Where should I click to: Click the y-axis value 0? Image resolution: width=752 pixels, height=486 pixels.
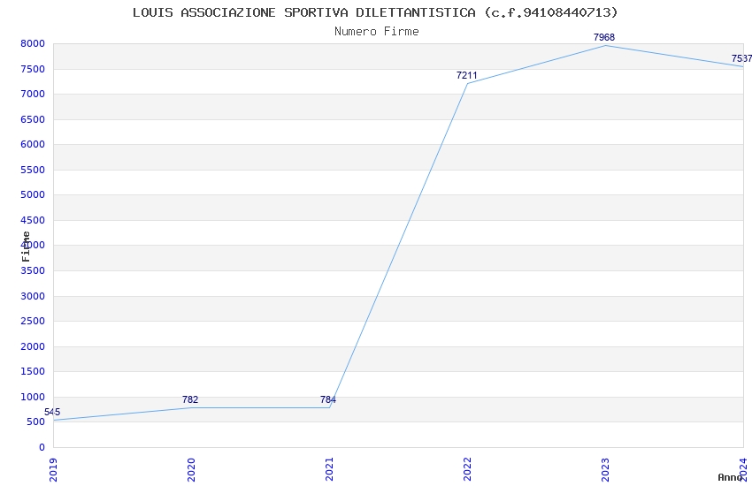[42, 448]
